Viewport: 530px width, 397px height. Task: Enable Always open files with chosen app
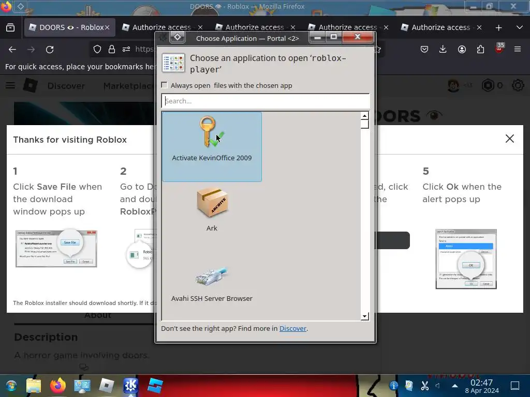[164, 85]
